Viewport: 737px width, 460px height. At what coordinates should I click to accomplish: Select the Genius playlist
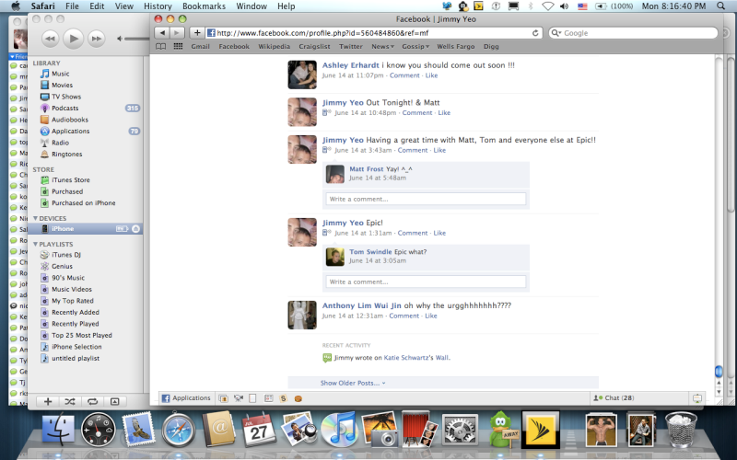point(62,266)
